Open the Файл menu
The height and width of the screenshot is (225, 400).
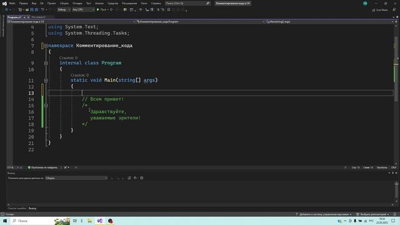click(x=12, y=3)
